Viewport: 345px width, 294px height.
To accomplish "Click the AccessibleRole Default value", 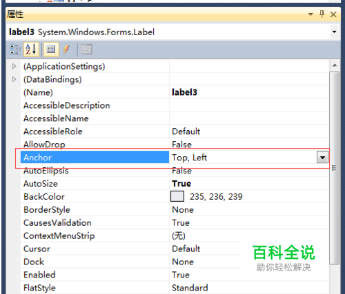I will 186,132.
